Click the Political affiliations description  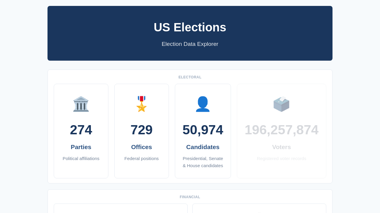click(x=81, y=159)
